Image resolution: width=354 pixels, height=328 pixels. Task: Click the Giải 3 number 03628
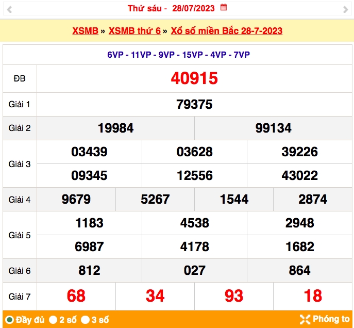pos(194,152)
